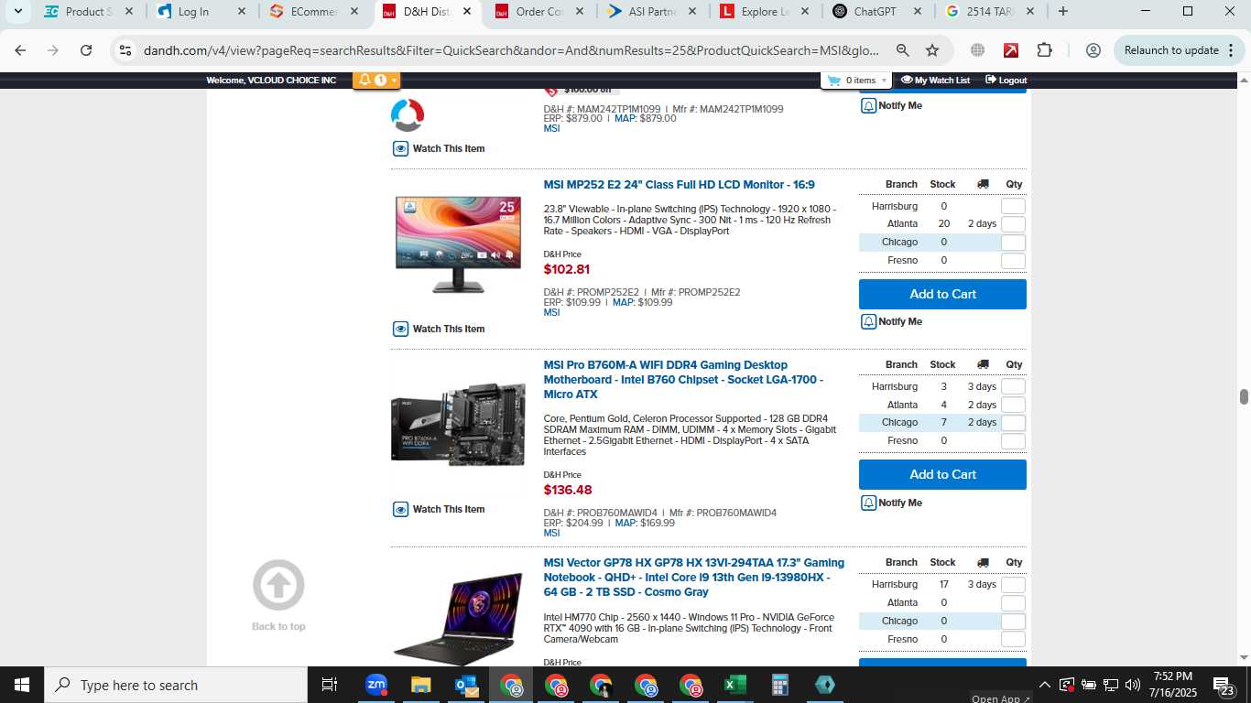
Task: Open Zoom from the taskbar
Action: [x=376, y=685]
